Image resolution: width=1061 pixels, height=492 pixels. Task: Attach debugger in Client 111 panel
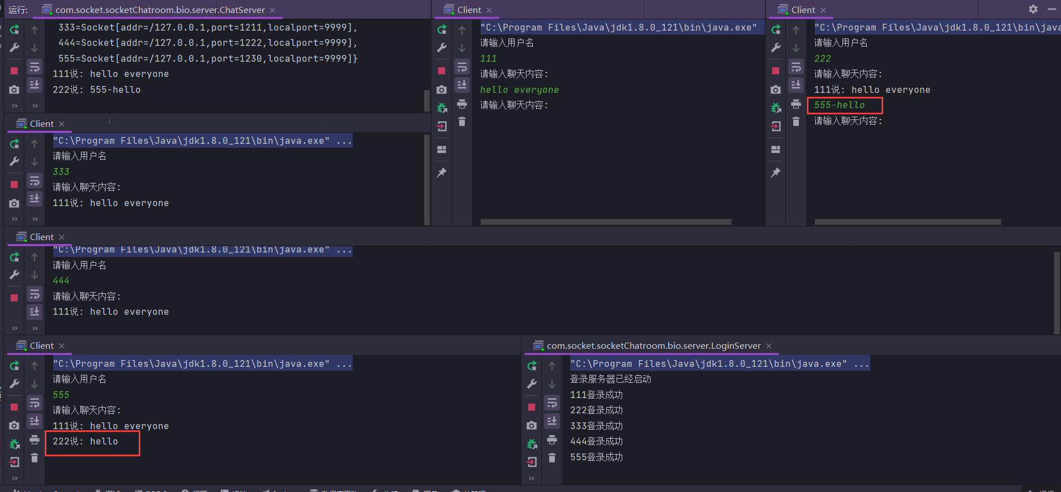tap(442, 108)
